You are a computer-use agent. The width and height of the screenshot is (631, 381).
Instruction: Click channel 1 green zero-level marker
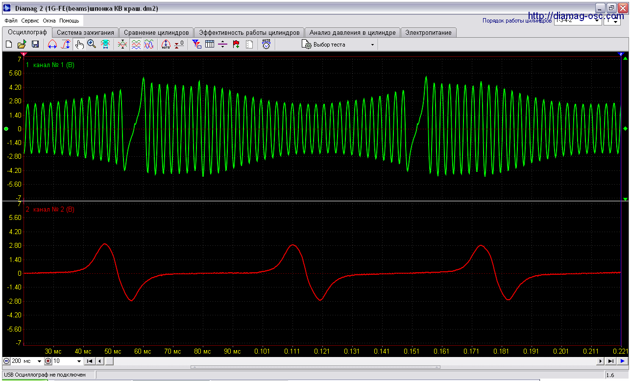pos(6,129)
